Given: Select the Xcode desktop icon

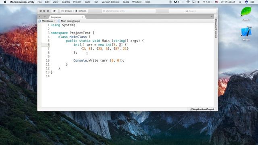Looking at the screenshot, I should pyautogui.click(x=246, y=34).
